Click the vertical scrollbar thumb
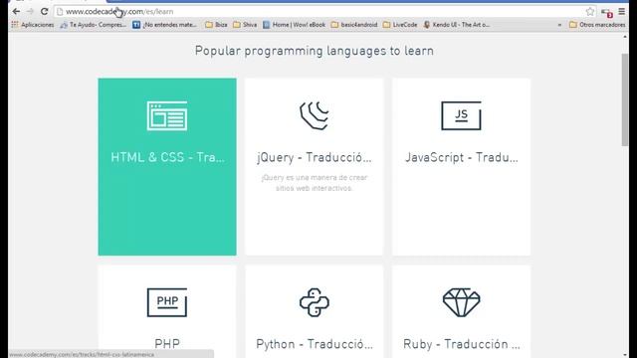 point(625,99)
